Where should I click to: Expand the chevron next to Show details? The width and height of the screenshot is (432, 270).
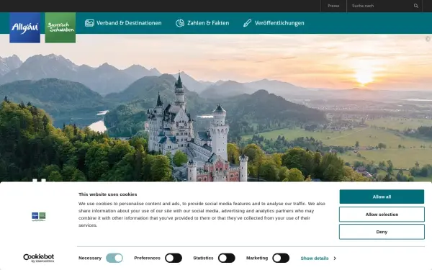pos(335,258)
